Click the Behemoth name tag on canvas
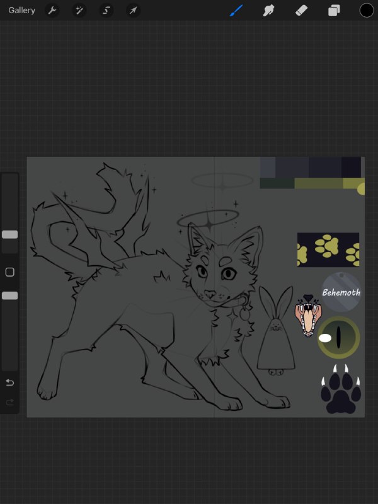Image resolution: width=378 pixels, height=504 pixels. 341,292
